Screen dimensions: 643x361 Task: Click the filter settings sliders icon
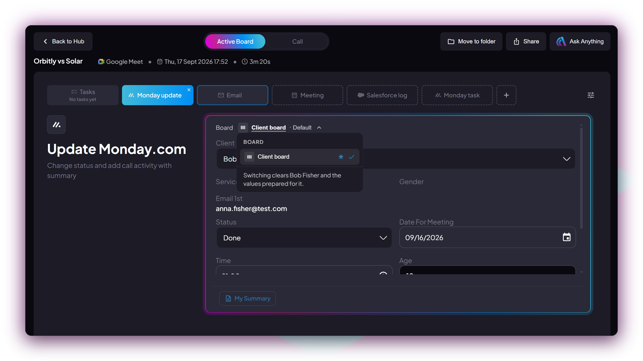pyautogui.click(x=591, y=95)
